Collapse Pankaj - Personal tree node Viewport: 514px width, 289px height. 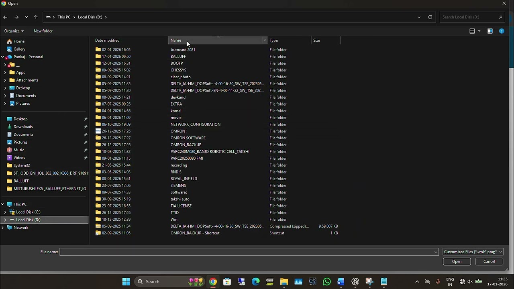2,57
